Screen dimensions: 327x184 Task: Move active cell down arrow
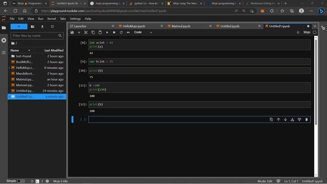(285, 120)
